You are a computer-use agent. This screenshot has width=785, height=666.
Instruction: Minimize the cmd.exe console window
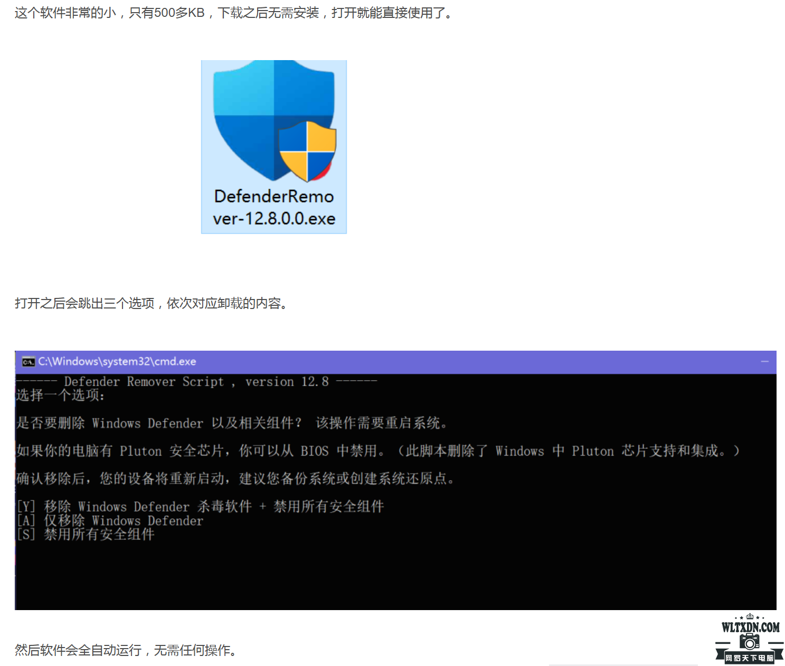coord(764,362)
